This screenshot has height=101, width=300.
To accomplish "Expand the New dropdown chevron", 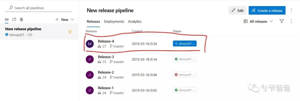I will [x=72, y=19].
